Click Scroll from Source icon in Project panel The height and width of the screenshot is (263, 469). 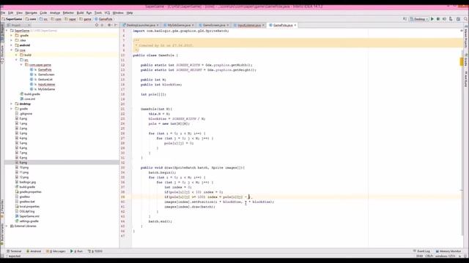97,25
